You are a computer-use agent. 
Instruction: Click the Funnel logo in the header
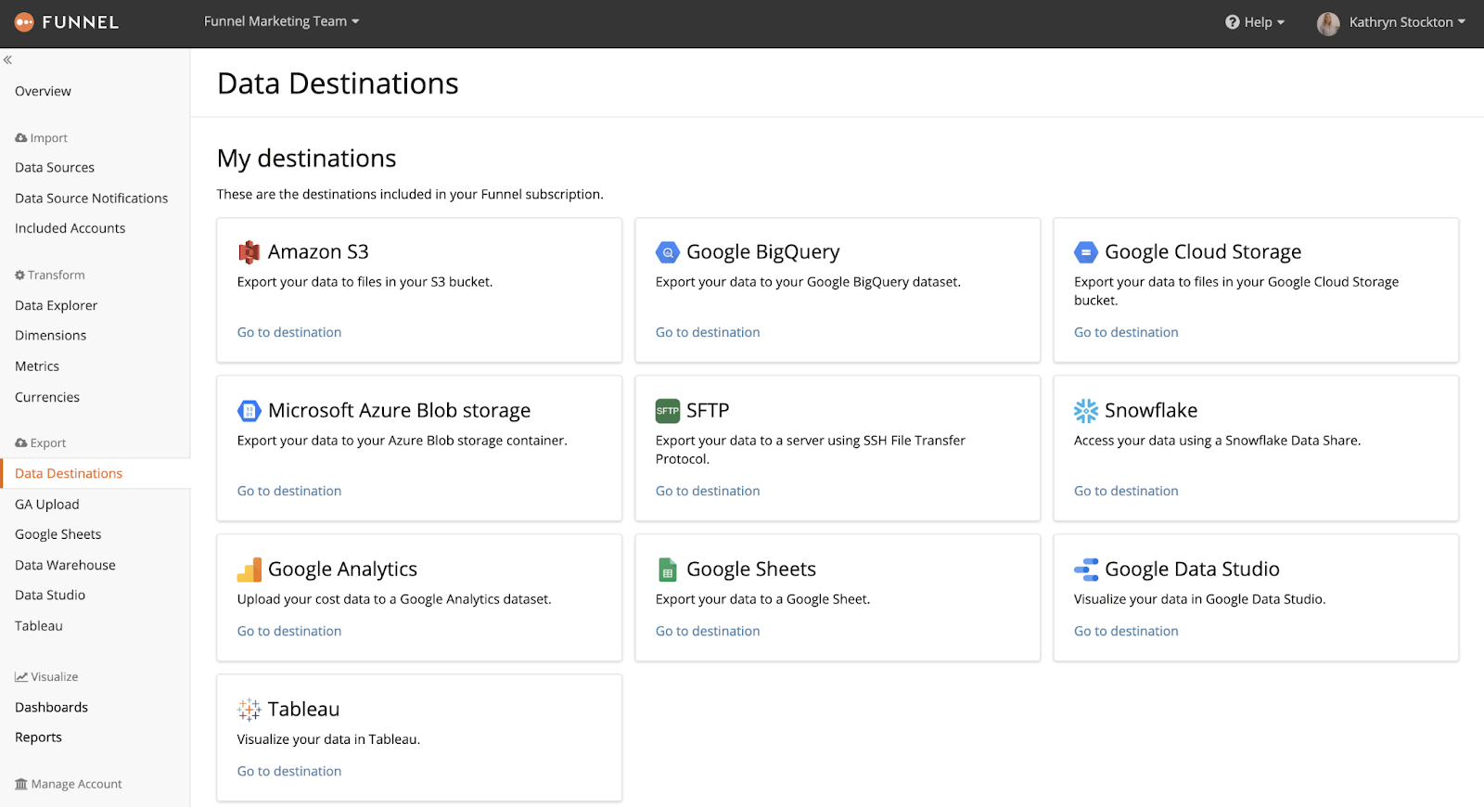[67, 22]
